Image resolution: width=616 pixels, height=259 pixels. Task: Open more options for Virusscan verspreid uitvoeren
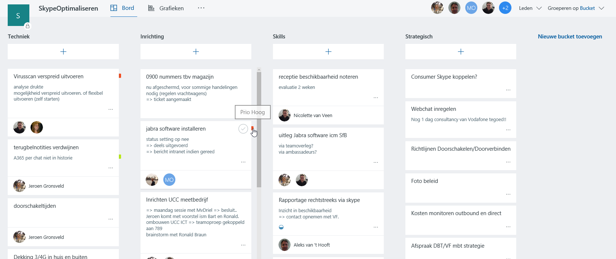[111, 109]
